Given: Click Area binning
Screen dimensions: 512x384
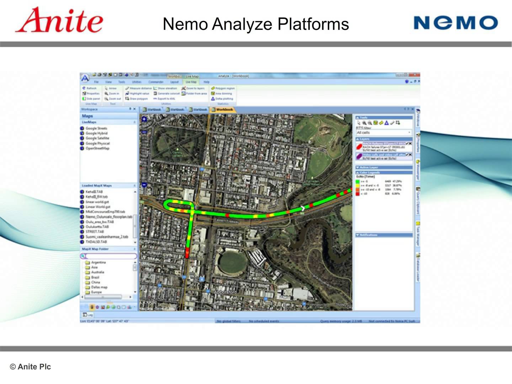Looking at the screenshot, I should pos(221,94).
